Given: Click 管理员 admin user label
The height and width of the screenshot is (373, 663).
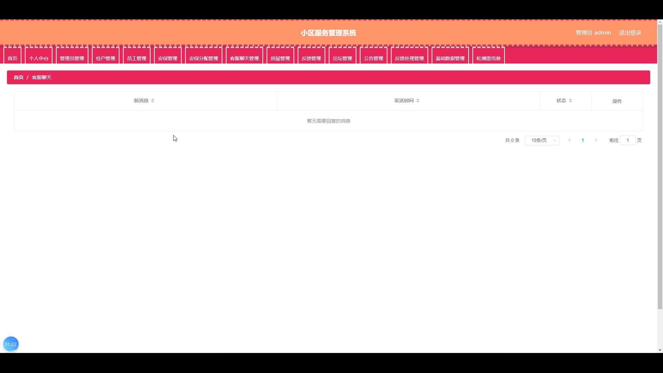Looking at the screenshot, I should [593, 32].
